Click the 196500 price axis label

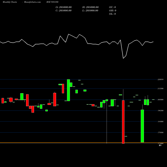[160, 111]
